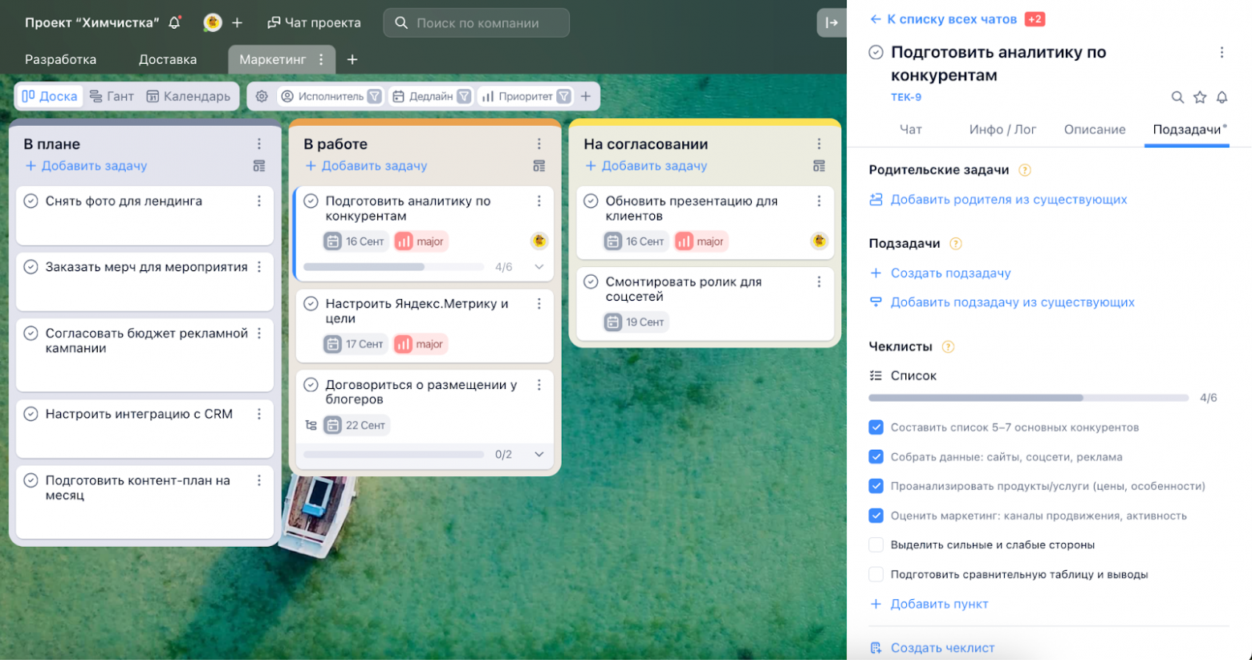Check "Подготовить сравнительную таблицу и выводы" item
1252x660 pixels.
click(876, 574)
